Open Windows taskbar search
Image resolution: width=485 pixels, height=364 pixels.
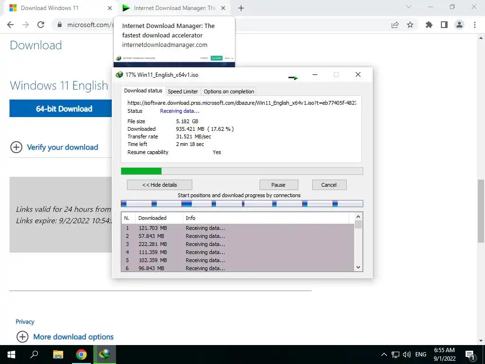pyautogui.click(x=34, y=355)
